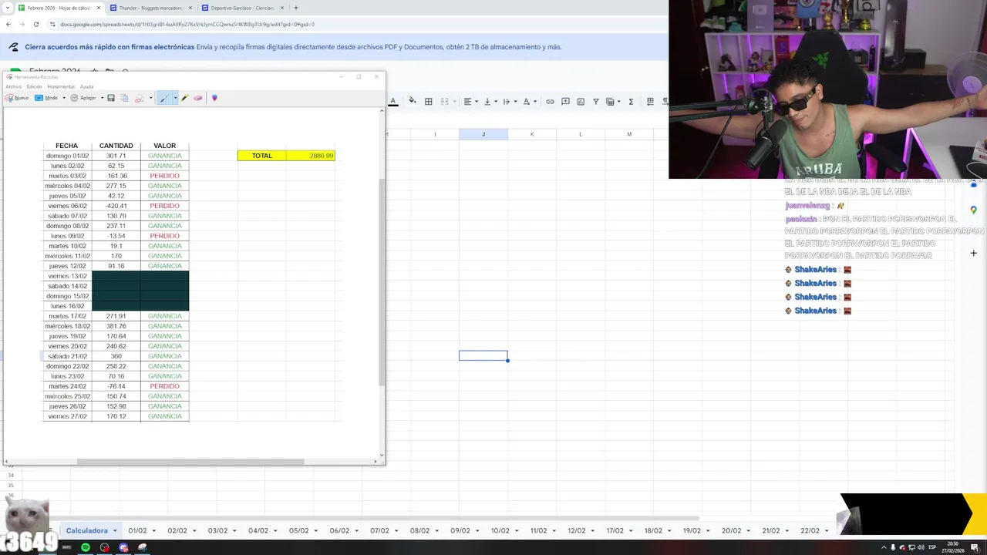The width and height of the screenshot is (987, 555).
Task: Open Archivo menu in Snipping Tool
Action: point(14,86)
